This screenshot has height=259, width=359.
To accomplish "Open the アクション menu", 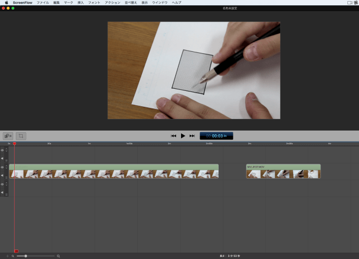I will [x=112, y=3].
